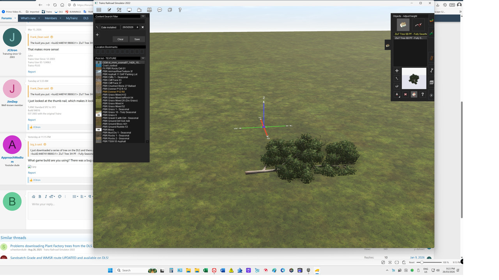Open the Excel taskbar icon
499x280 pixels.
205,270
